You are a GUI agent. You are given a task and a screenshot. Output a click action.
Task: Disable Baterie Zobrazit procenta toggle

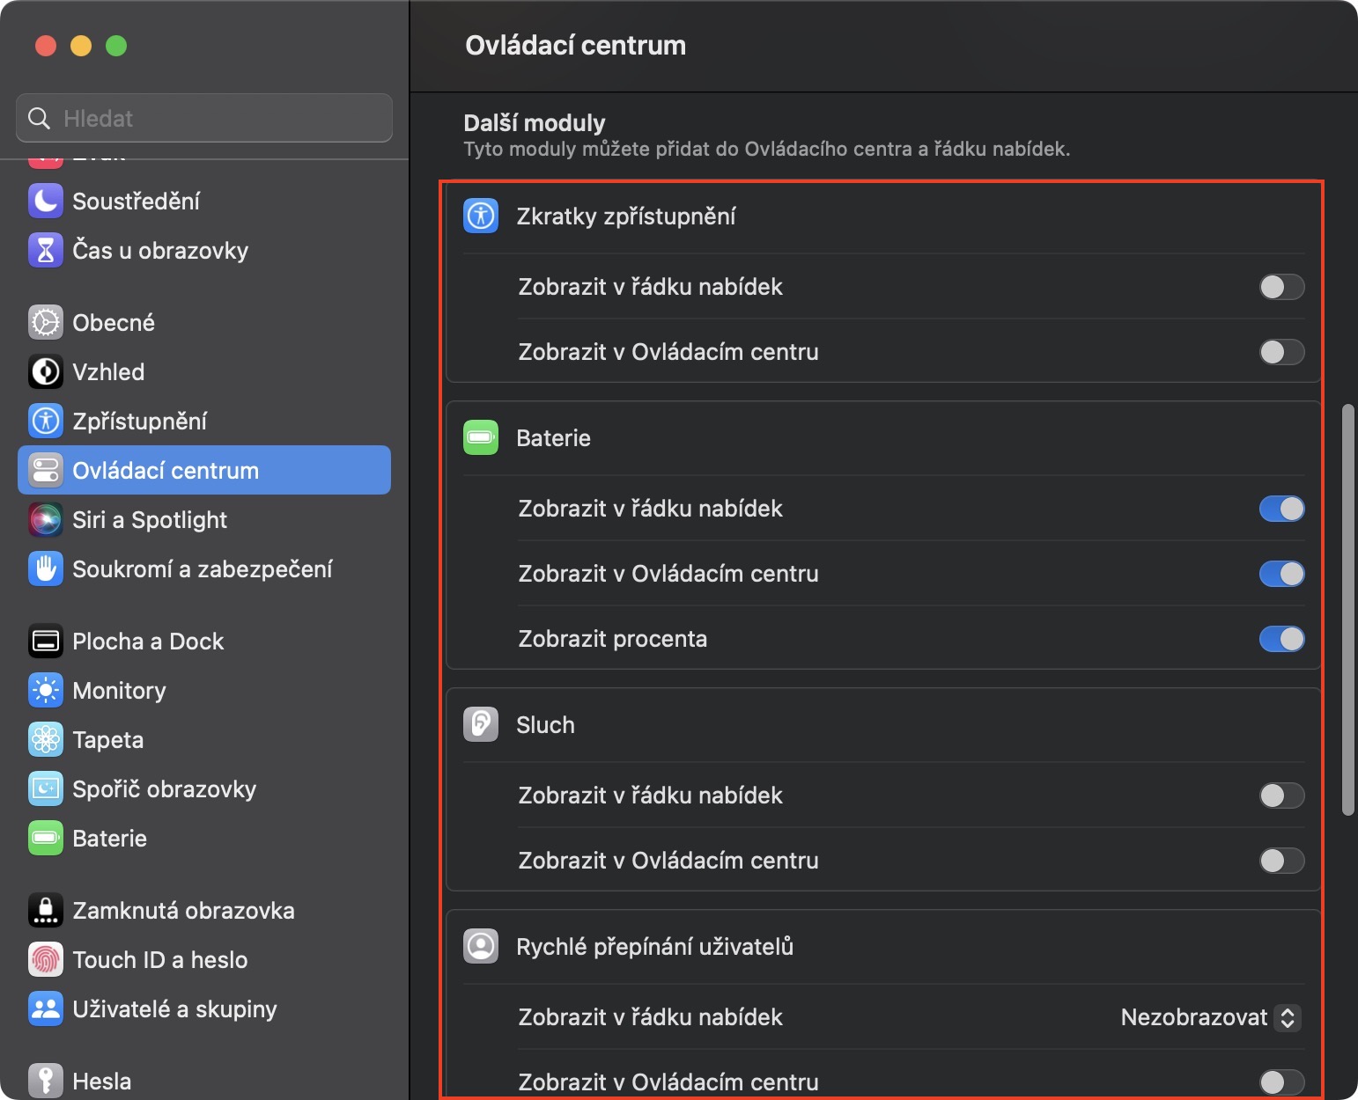tap(1281, 639)
